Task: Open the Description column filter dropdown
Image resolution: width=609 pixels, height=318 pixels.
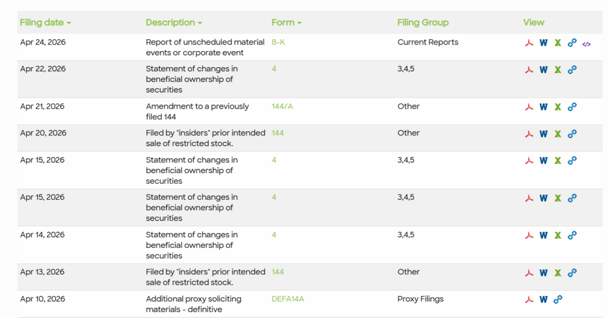Action: 174,23
